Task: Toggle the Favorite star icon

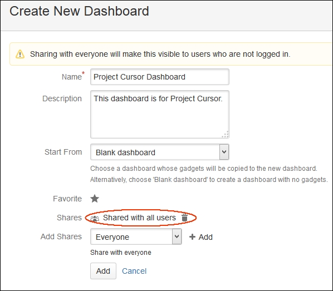Action: [95, 199]
